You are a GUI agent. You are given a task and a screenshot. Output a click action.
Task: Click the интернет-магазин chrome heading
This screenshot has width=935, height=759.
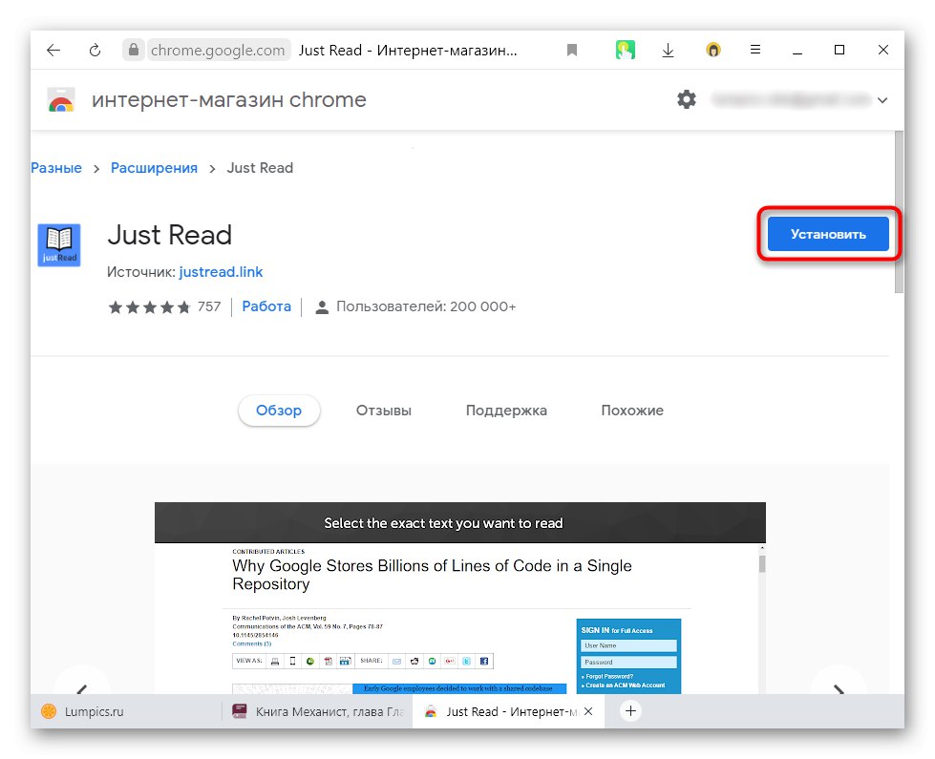[229, 99]
